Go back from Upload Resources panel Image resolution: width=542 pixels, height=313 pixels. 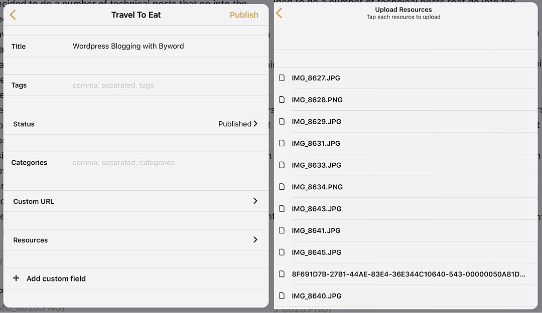279,13
